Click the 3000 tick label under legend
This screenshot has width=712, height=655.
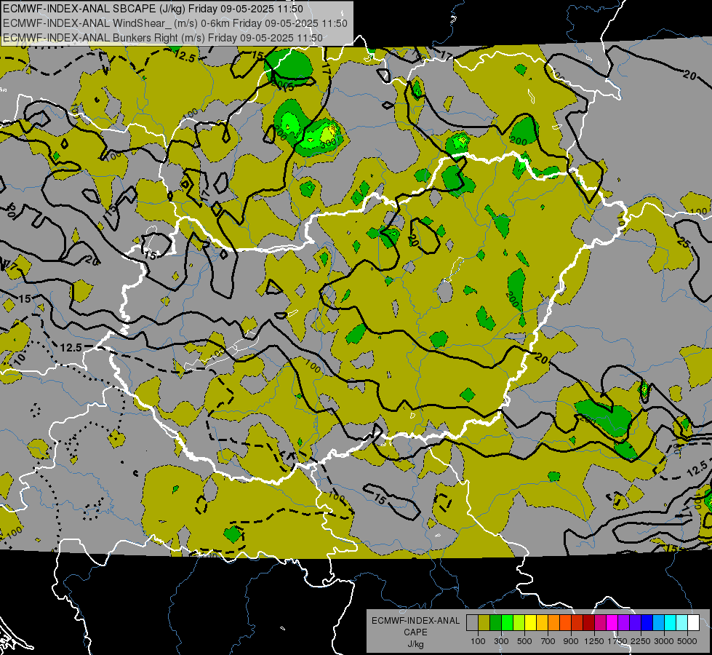pos(663,641)
